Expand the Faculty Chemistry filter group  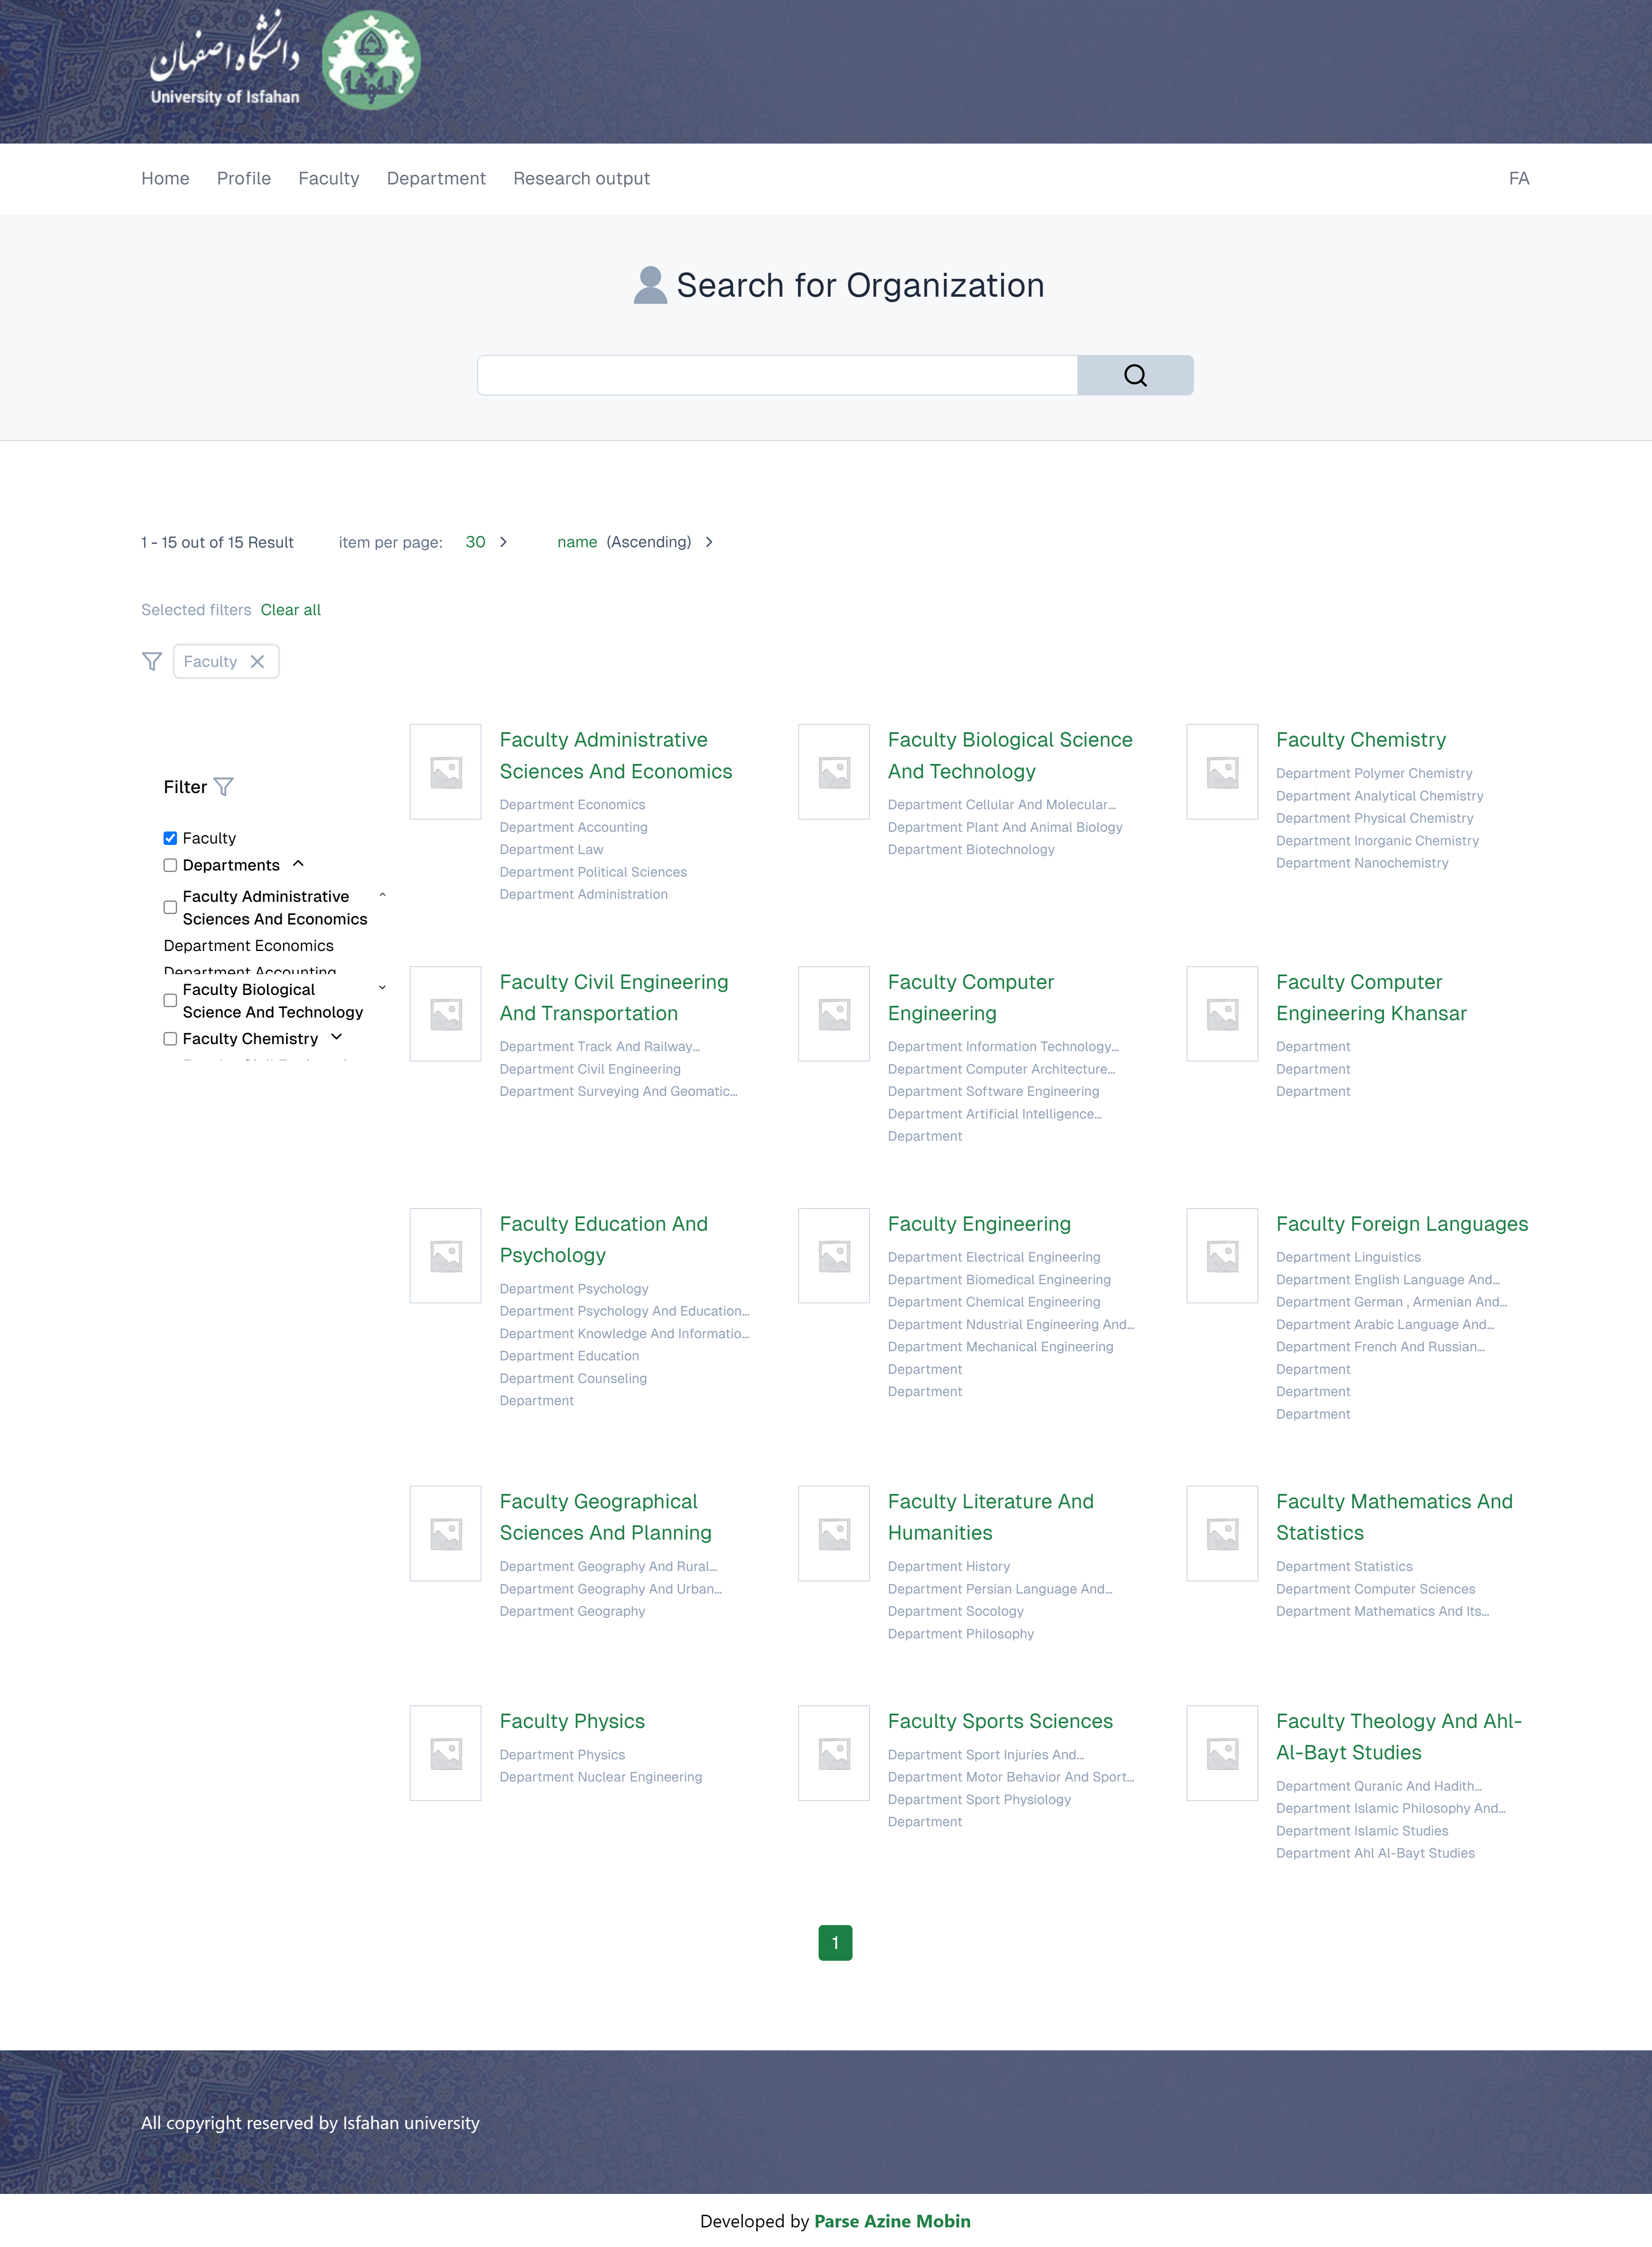pos(336,1038)
